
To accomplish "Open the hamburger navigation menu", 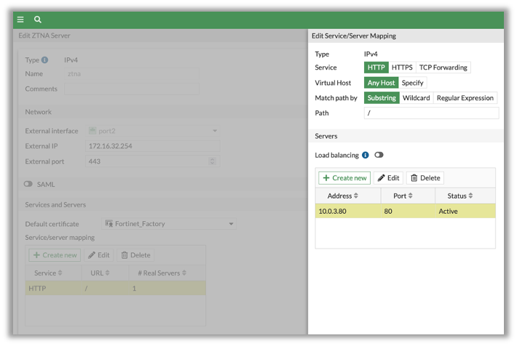I will point(20,20).
